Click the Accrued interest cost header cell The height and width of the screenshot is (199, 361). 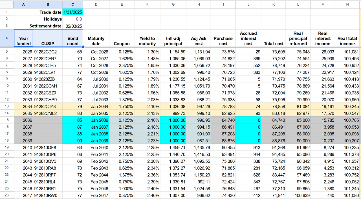248,38
